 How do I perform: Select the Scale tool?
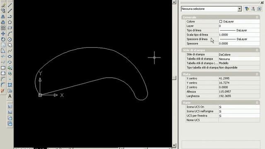coord(3,45)
